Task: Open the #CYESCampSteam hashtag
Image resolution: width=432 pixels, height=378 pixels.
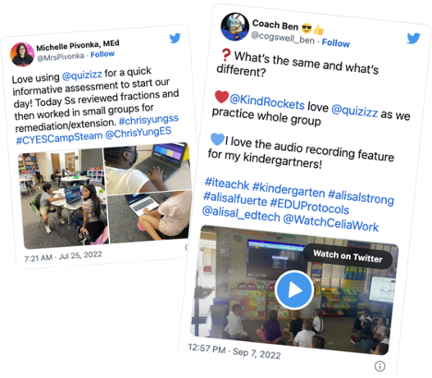Action: 59,138
